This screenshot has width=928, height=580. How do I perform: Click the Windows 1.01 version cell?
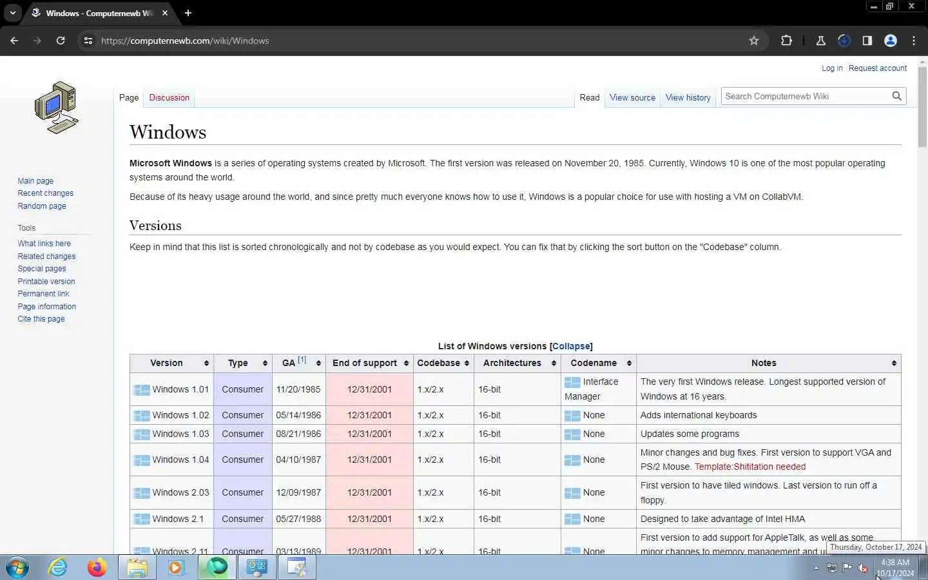click(x=171, y=389)
